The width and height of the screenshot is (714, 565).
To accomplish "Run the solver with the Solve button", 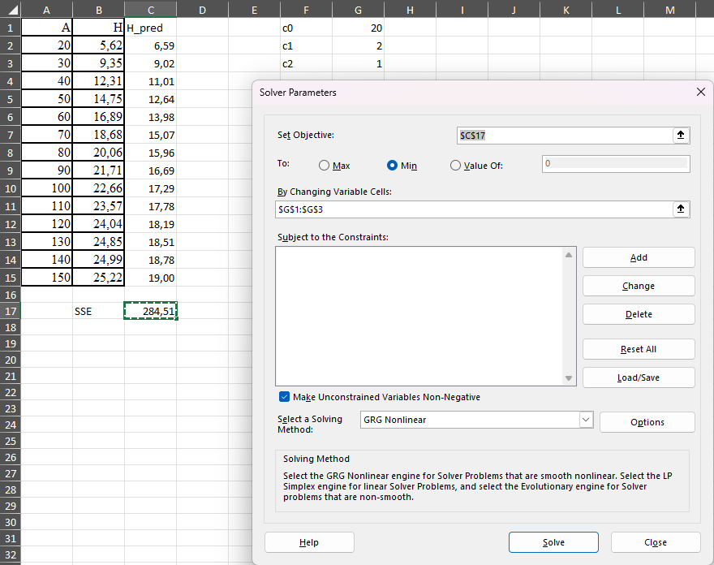I will pyautogui.click(x=553, y=542).
